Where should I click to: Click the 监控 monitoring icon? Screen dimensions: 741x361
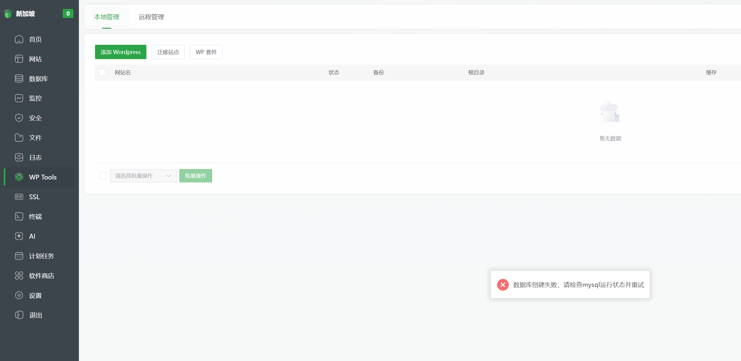click(19, 98)
